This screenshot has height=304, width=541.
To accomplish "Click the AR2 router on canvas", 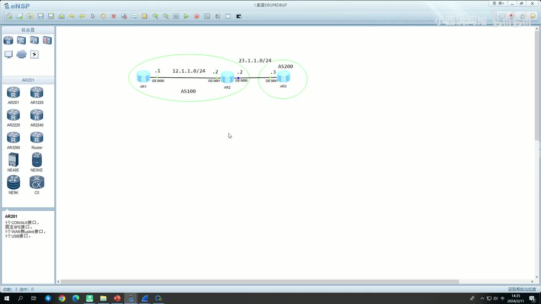I will [227, 78].
